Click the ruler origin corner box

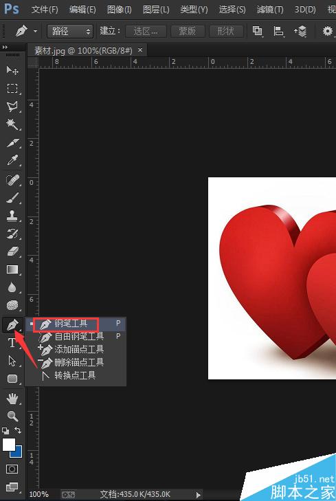click(x=33, y=63)
